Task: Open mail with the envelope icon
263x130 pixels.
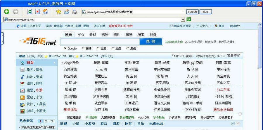Action: click(x=67, y=12)
